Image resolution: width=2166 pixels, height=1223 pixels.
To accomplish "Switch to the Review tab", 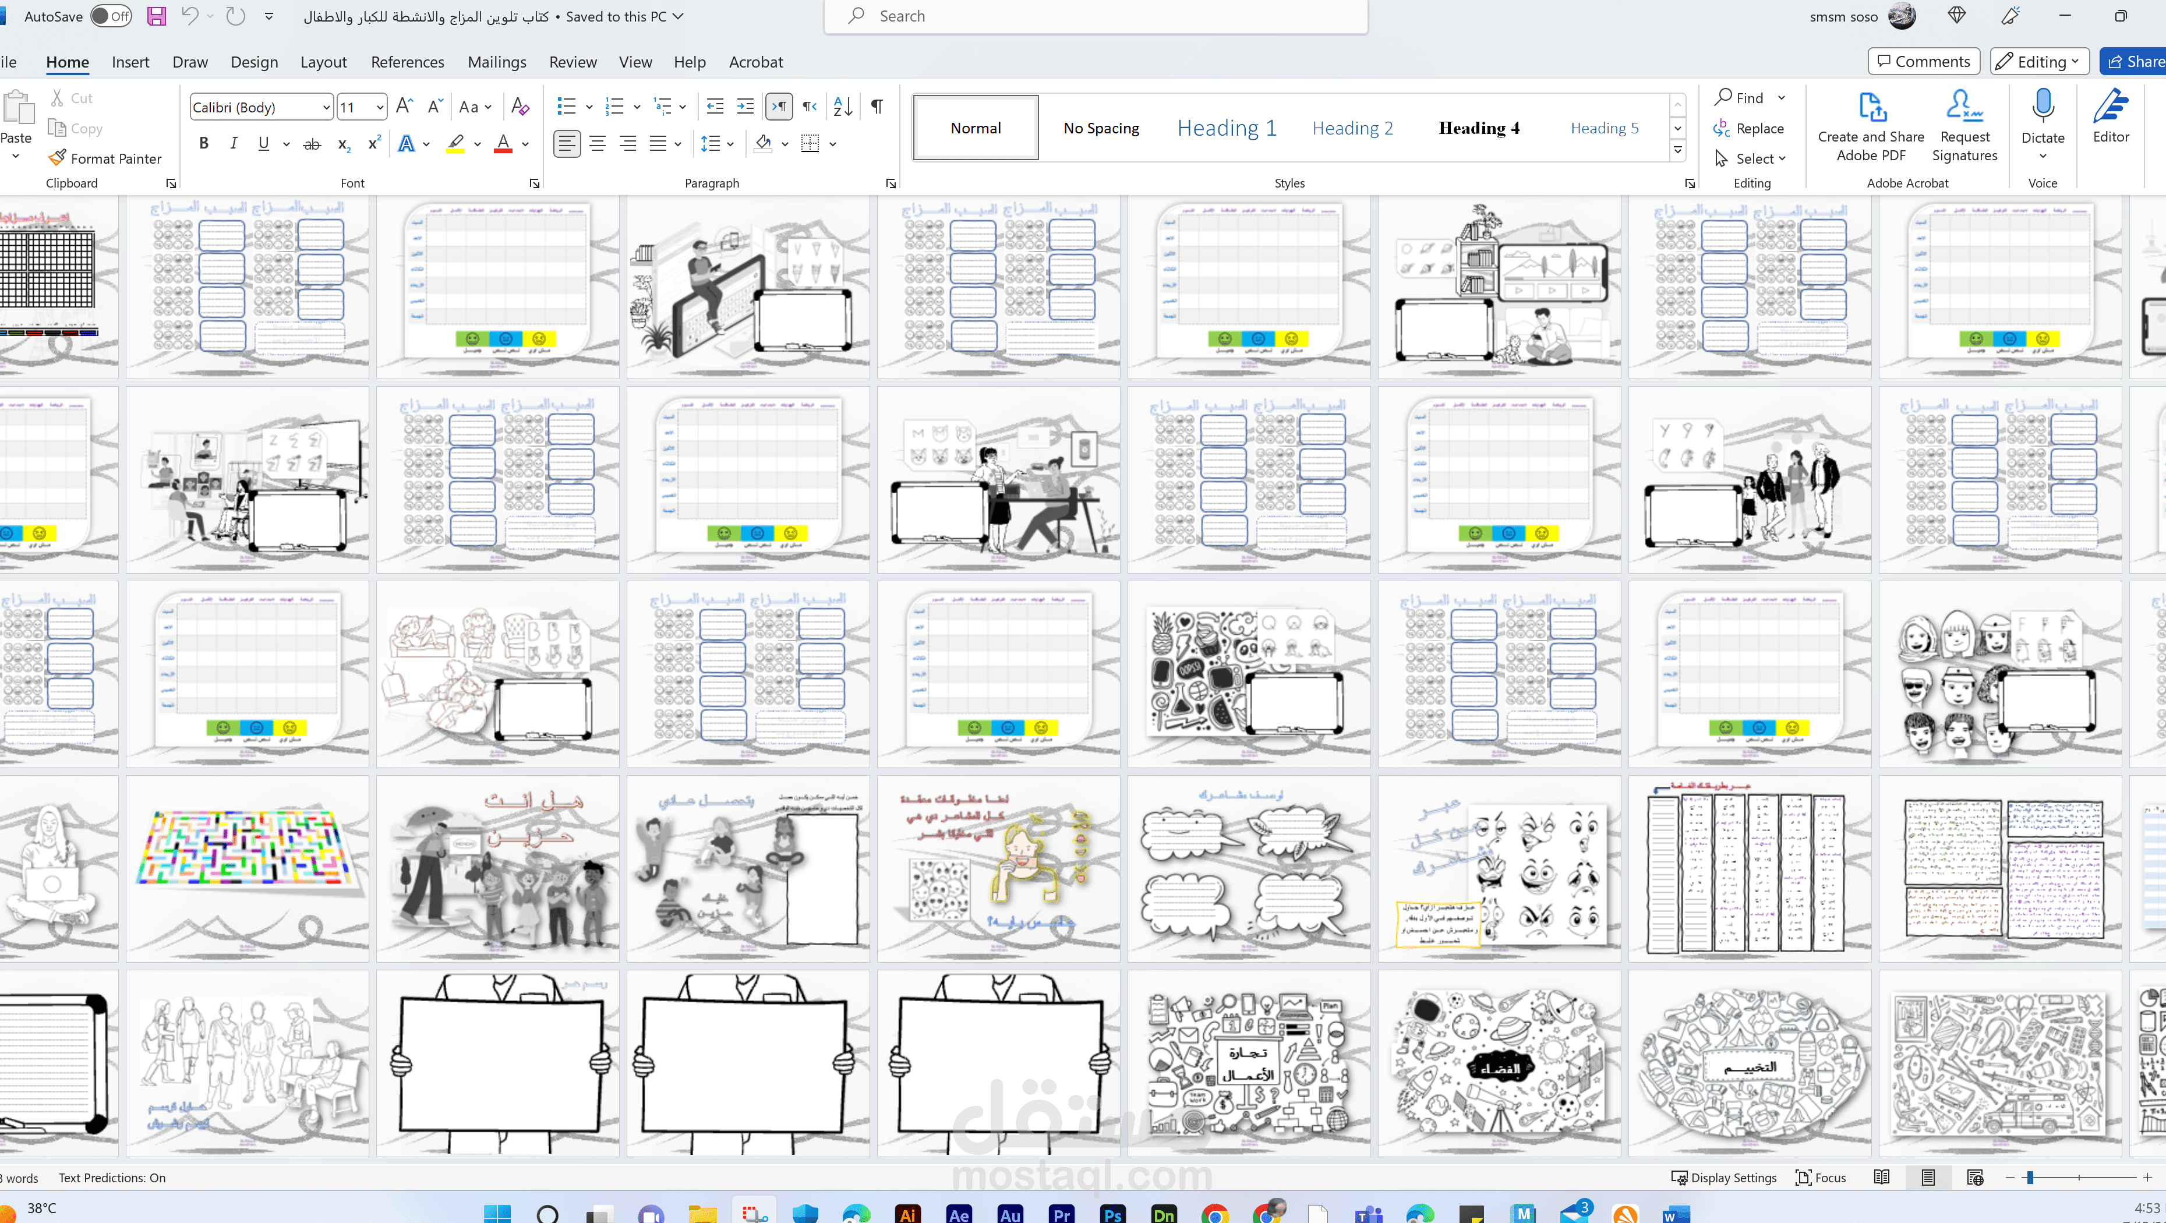I will pos(573,62).
